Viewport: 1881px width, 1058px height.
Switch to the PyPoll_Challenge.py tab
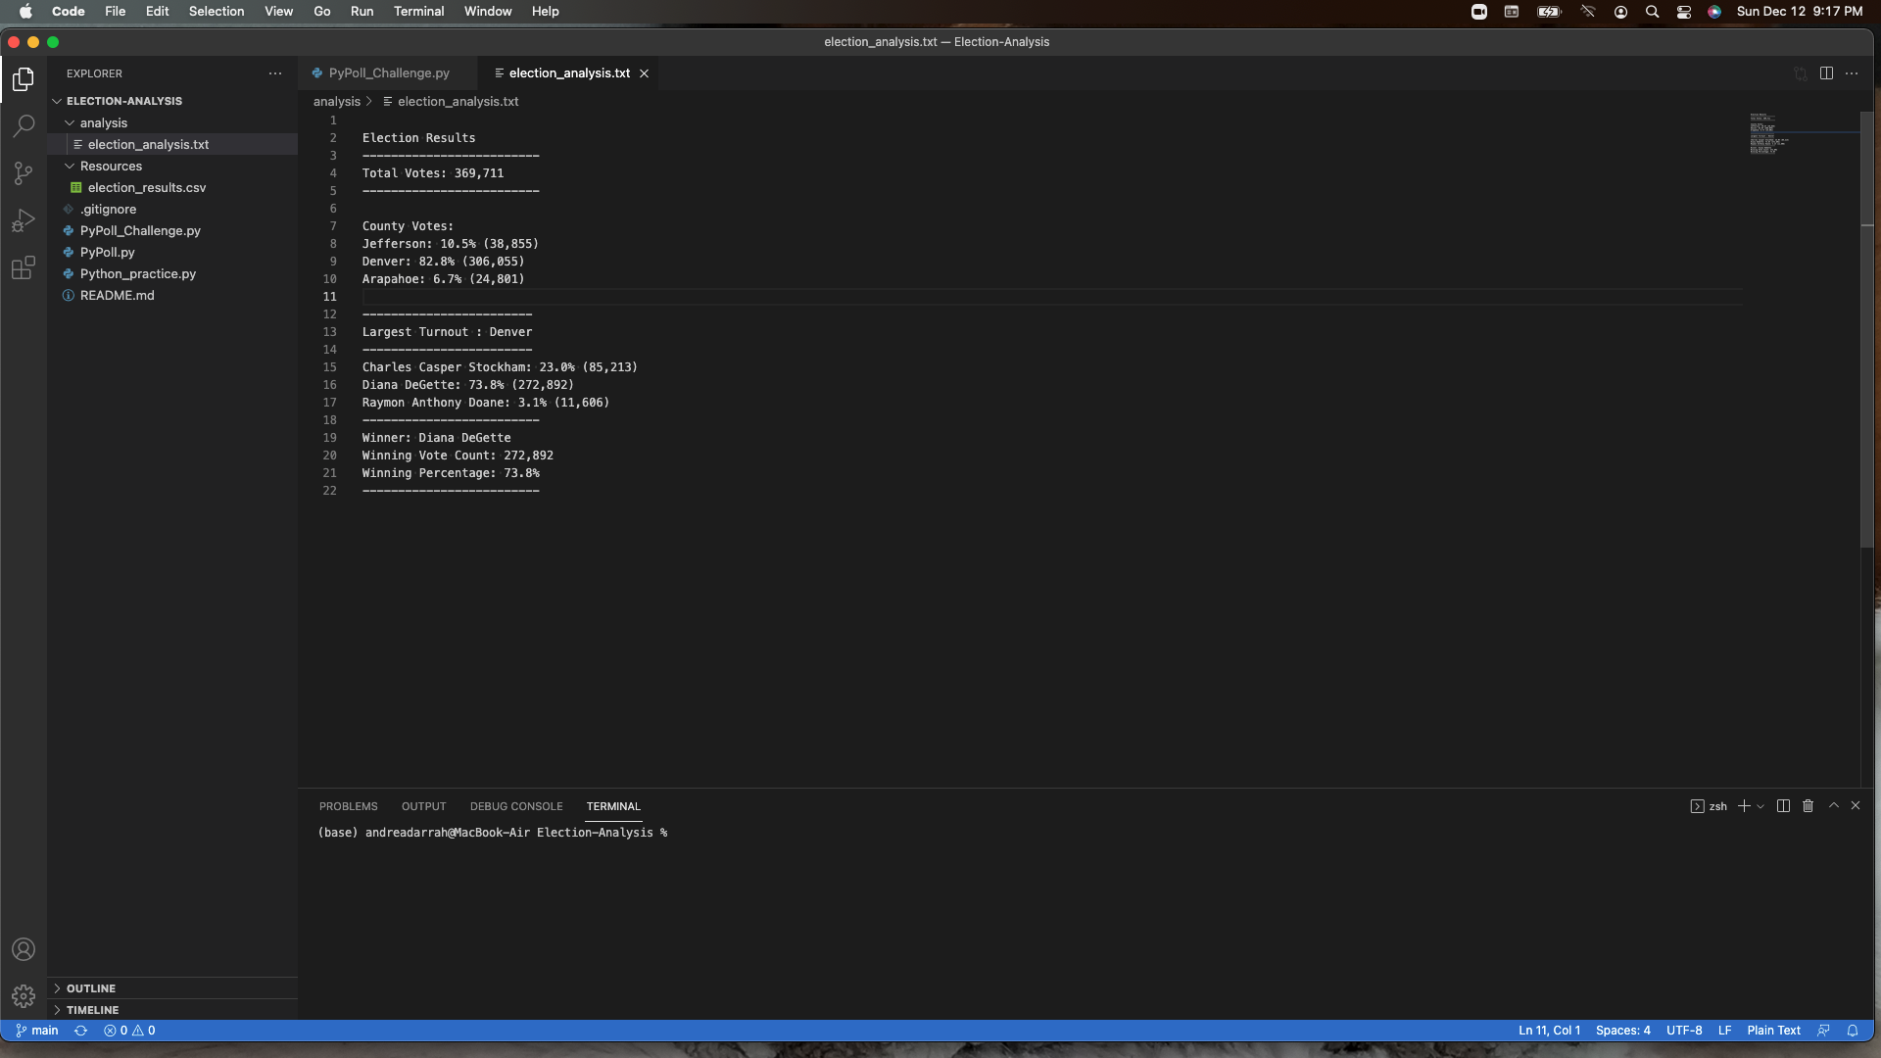click(x=388, y=73)
